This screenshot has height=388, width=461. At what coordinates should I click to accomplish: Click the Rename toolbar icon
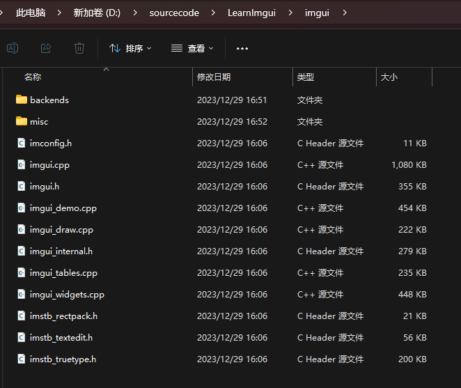13,48
